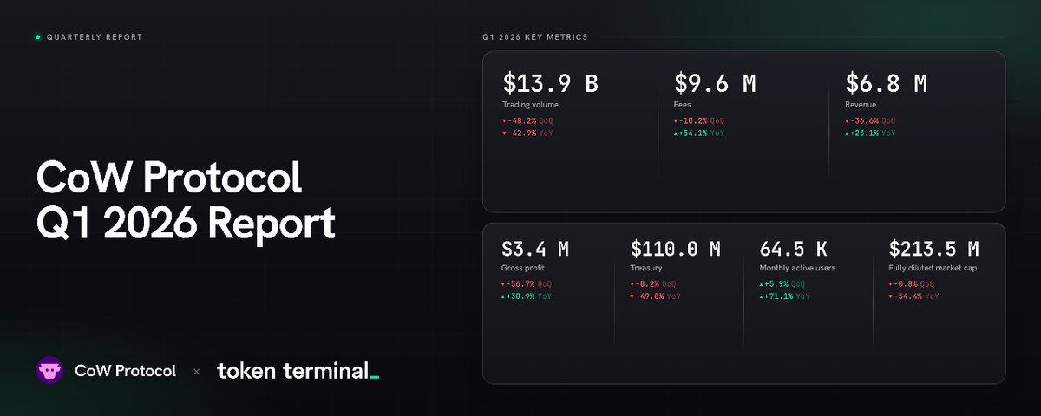Image resolution: width=1041 pixels, height=416 pixels.
Task: Click the green up arrow beside +54.1% YoY
Action: point(676,133)
